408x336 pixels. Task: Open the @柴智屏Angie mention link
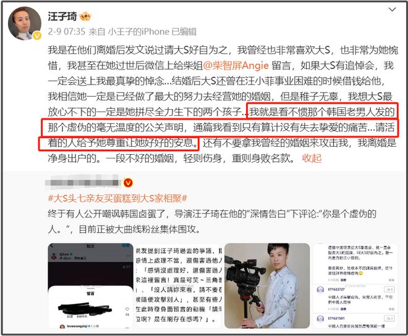pos(236,65)
